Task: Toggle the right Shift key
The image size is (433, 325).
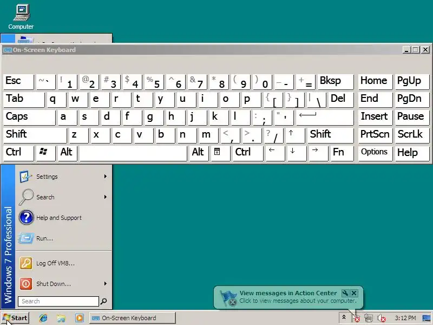Action: click(x=331, y=135)
